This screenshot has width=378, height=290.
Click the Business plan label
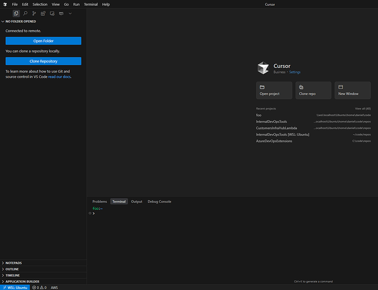click(279, 72)
